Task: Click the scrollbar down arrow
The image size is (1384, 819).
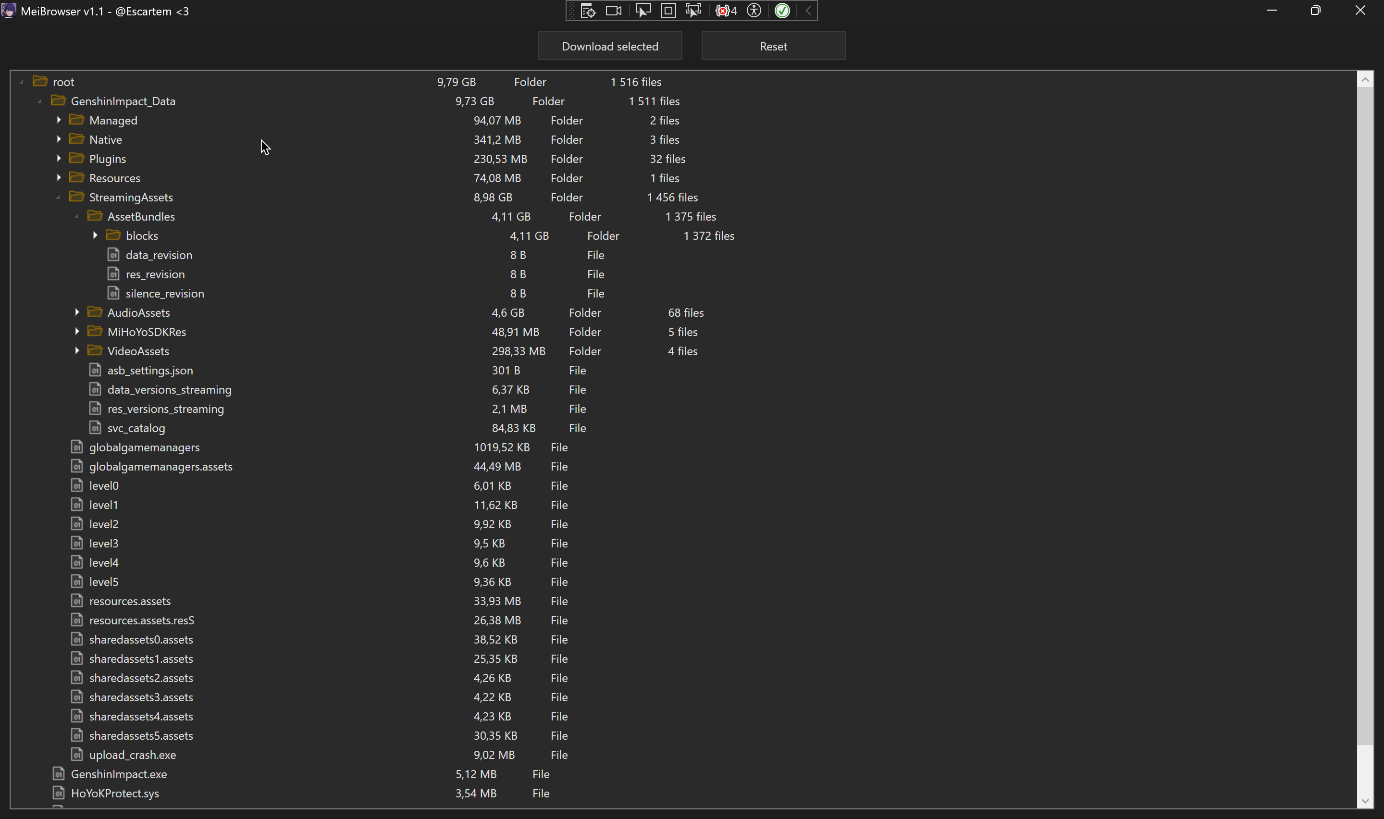Action: pyautogui.click(x=1365, y=801)
